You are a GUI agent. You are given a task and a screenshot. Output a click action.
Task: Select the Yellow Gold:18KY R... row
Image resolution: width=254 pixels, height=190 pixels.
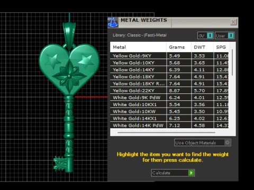[169, 83]
